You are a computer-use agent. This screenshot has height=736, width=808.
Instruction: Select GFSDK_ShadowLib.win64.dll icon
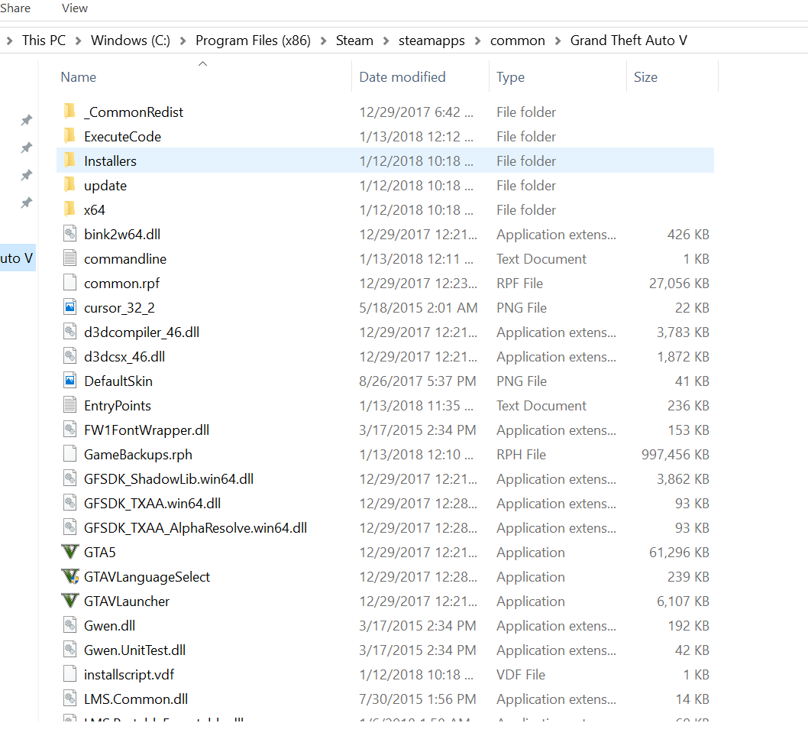pos(70,478)
